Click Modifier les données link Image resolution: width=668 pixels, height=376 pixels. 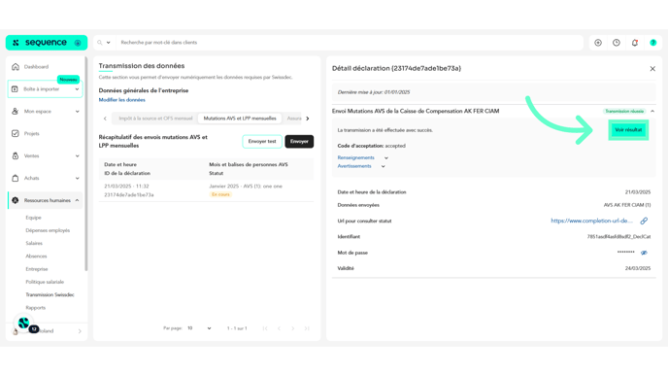click(x=121, y=100)
